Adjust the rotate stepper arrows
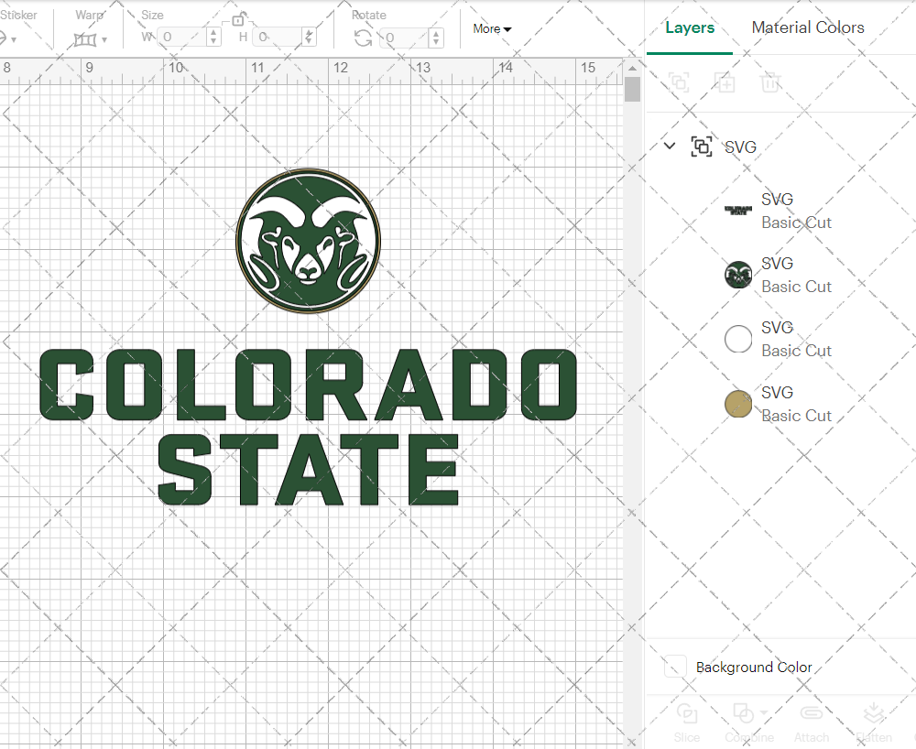 click(x=436, y=38)
